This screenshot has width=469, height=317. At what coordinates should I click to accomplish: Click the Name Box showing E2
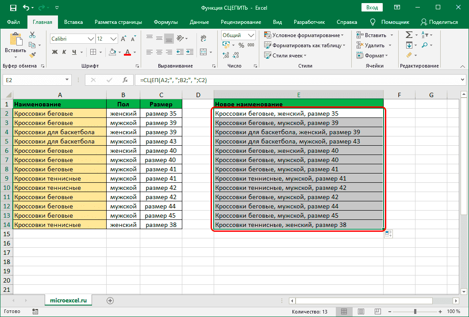click(33, 80)
